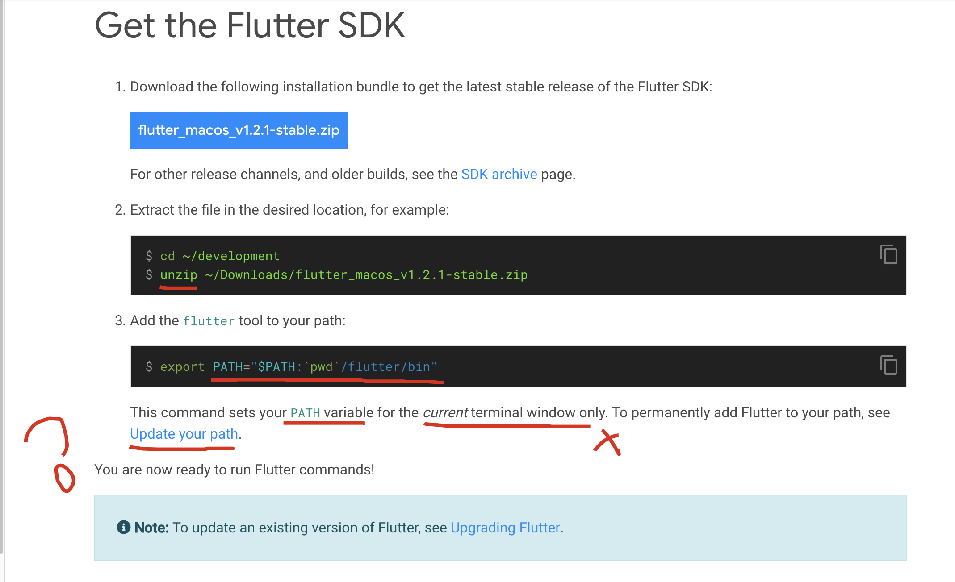The image size is (955, 582).
Task: Click the green PATH variable word
Action: tap(305, 413)
